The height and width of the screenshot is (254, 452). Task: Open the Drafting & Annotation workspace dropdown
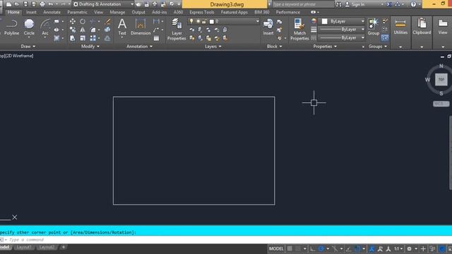(x=132, y=4)
